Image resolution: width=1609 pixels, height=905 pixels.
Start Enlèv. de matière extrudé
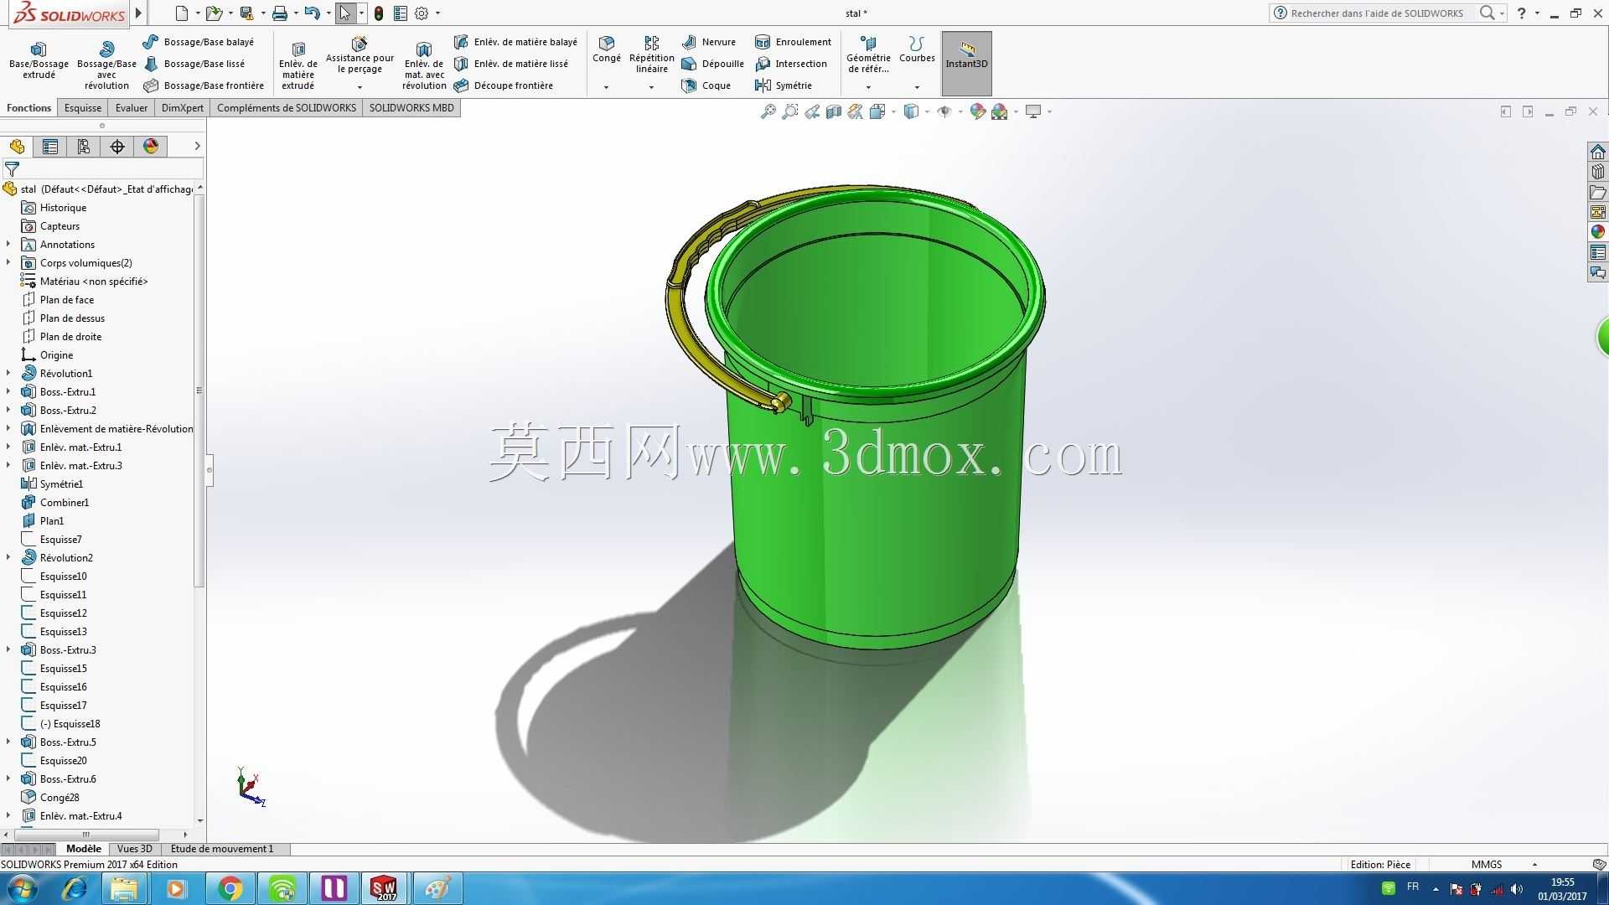pos(297,64)
